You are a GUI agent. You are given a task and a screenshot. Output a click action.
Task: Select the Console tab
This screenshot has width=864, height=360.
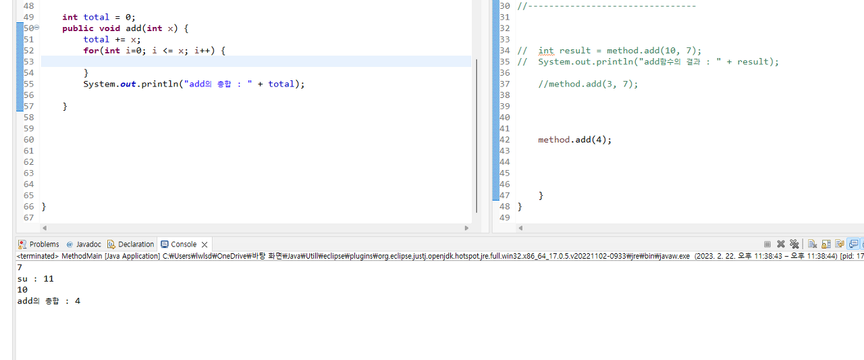pyautogui.click(x=184, y=244)
